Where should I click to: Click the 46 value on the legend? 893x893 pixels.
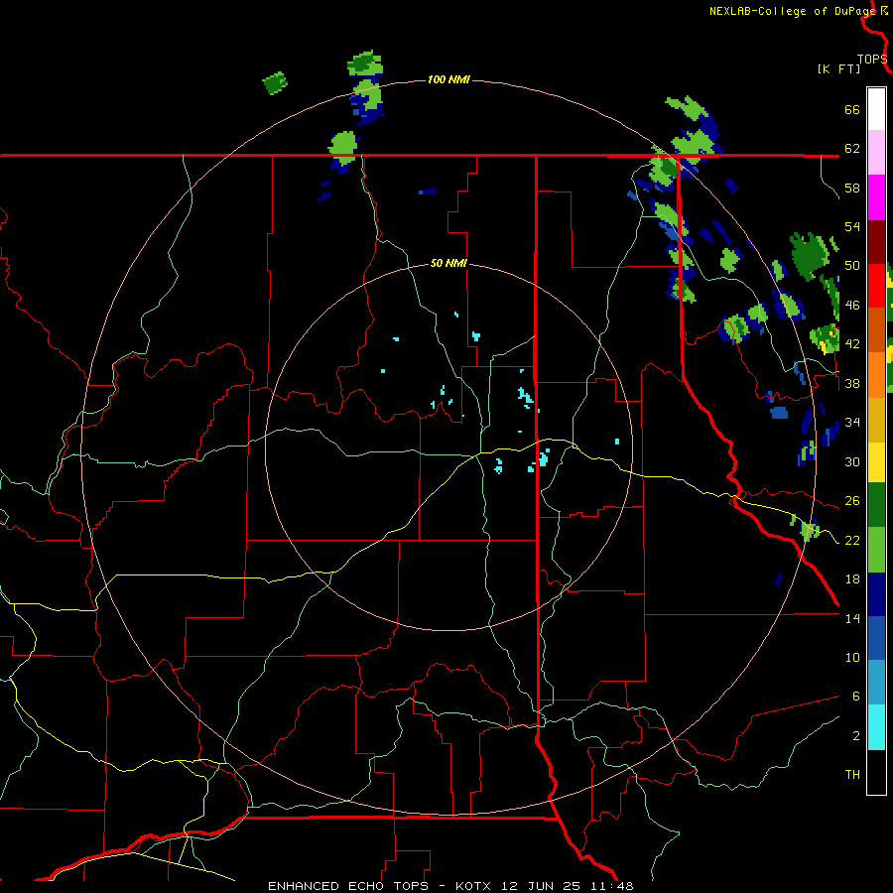tap(852, 306)
